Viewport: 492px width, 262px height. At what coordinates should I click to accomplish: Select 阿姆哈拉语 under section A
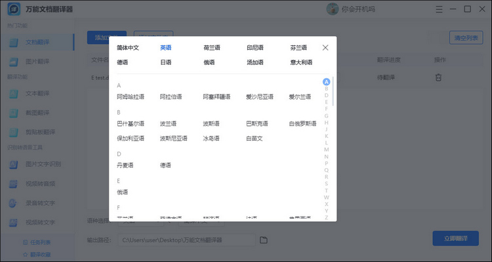[131, 97]
